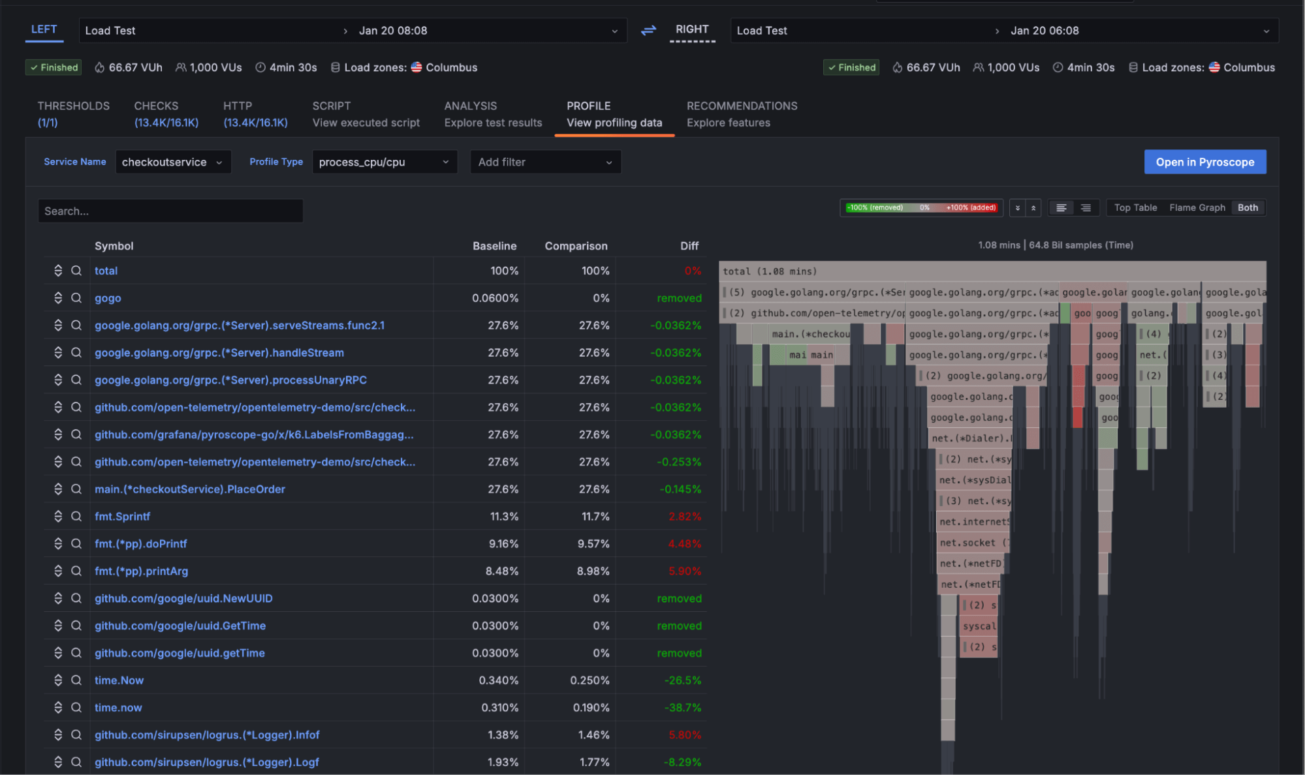This screenshot has width=1305, height=775.
Task: Click the Open in Pyroscope button
Action: pyautogui.click(x=1204, y=162)
